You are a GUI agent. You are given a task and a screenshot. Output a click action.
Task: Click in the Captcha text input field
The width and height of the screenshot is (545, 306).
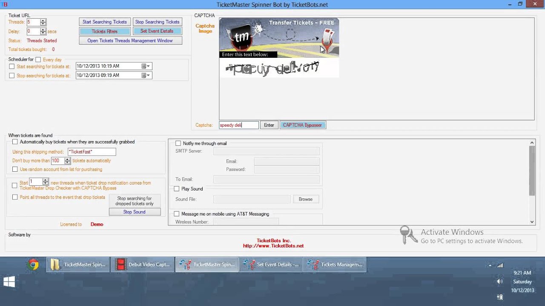239,125
